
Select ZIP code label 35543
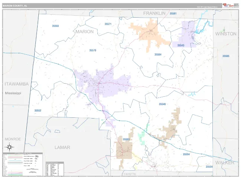click(x=181, y=45)
